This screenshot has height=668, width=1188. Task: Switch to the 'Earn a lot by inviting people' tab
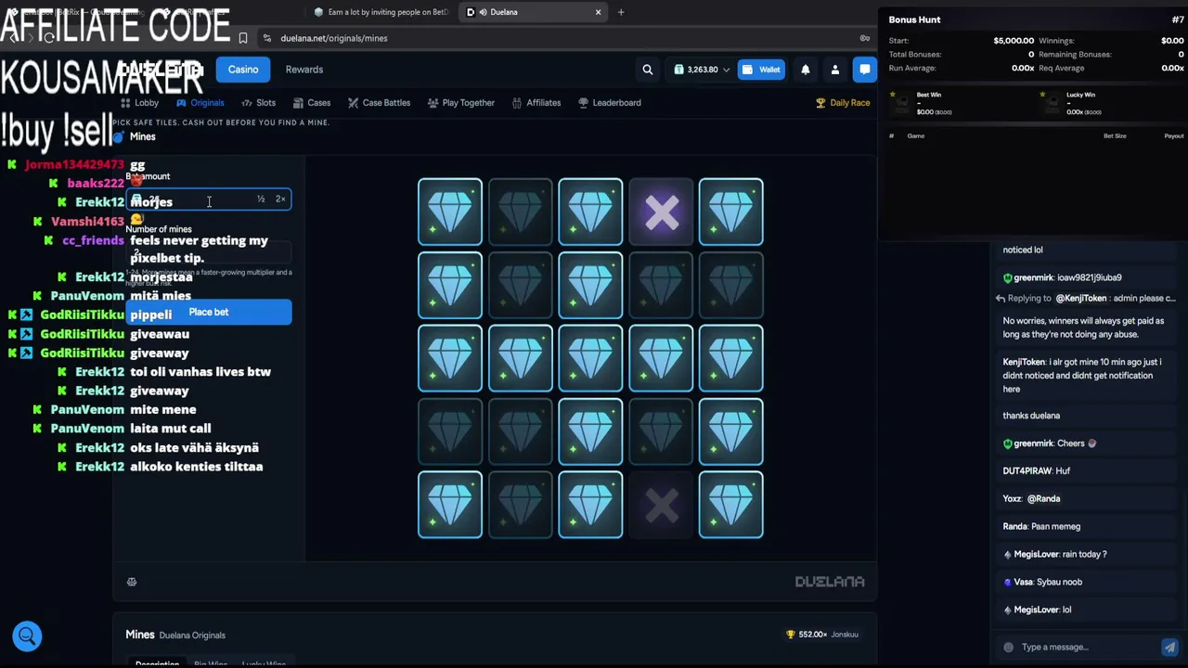[x=381, y=12]
